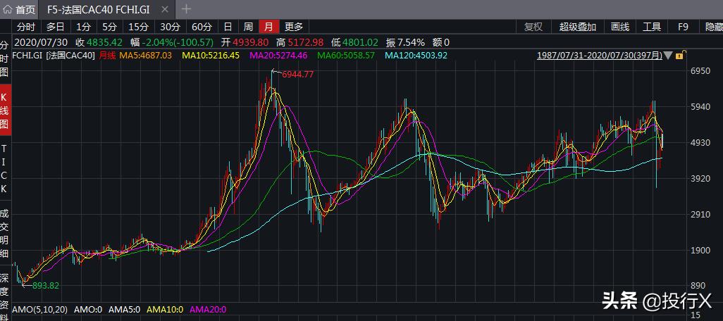Click FCHI.GI [法国CAC40] ticker label
Screen dimensions: 723x321
point(54,56)
